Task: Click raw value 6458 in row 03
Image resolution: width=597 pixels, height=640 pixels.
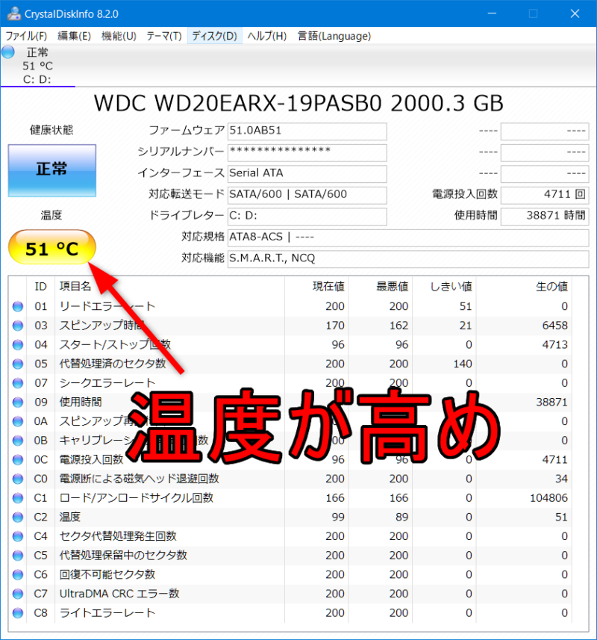Action: pyautogui.click(x=554, y=326)
